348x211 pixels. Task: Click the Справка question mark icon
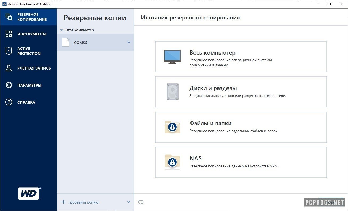coord(9,102)
